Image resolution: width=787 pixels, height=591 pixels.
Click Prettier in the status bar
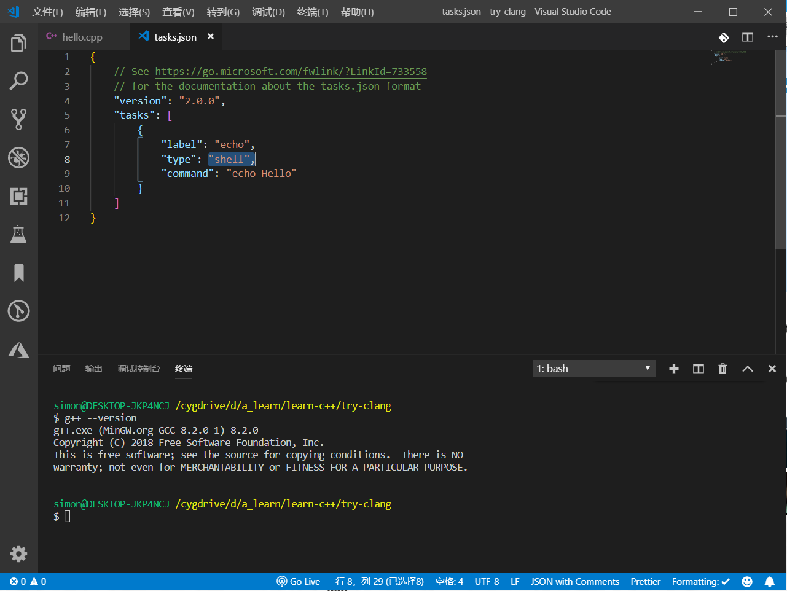645,582
